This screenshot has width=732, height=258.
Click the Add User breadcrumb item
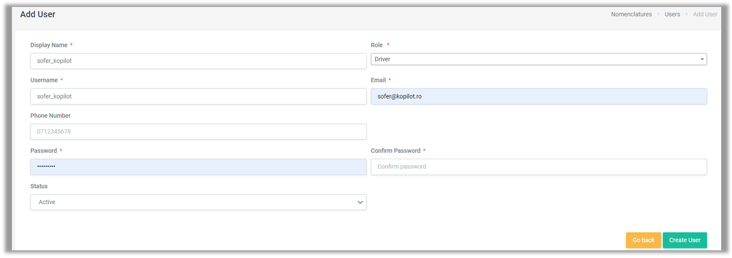coord(705,14)
